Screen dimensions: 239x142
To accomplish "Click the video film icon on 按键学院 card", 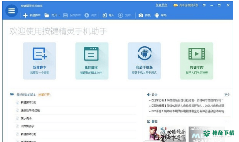I will pos(197,54).
